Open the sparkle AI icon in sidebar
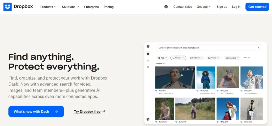 (148, 60)
